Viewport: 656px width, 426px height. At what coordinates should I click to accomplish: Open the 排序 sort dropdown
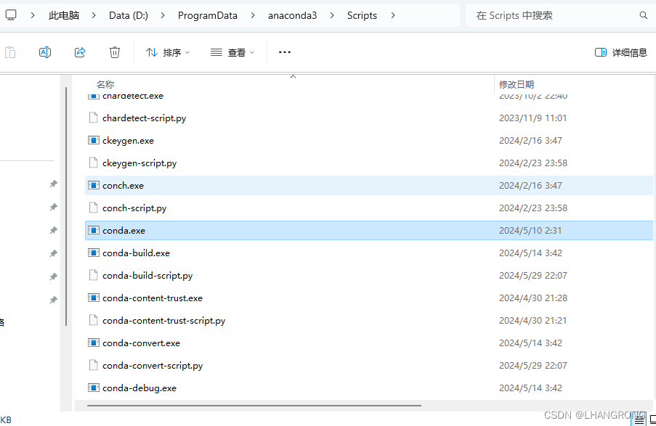coord(168,52)
